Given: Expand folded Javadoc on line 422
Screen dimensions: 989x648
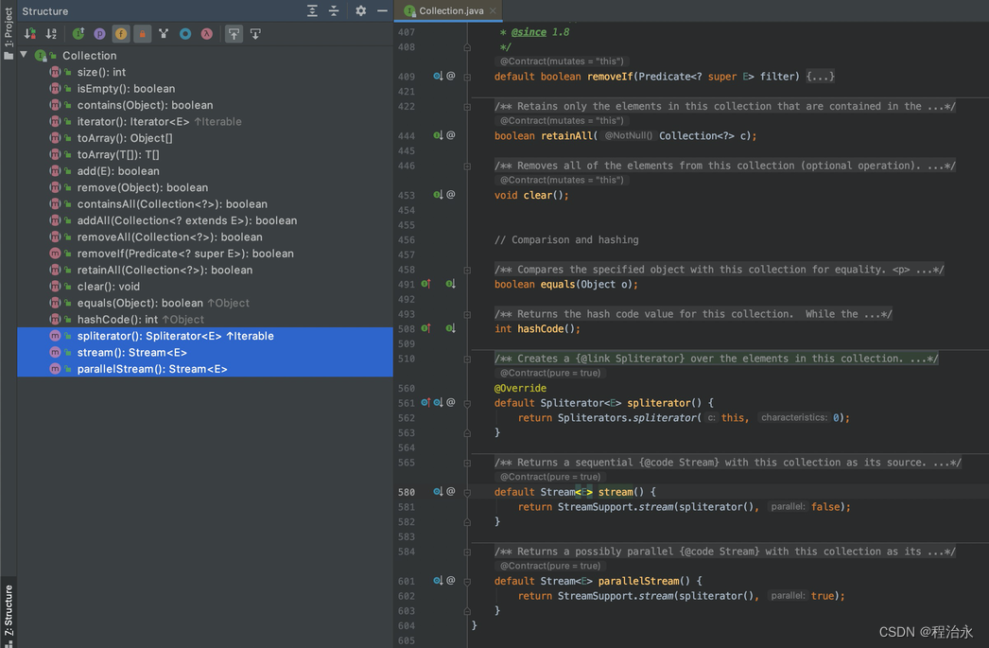Looking at the screenshot, I should (467, 107).
